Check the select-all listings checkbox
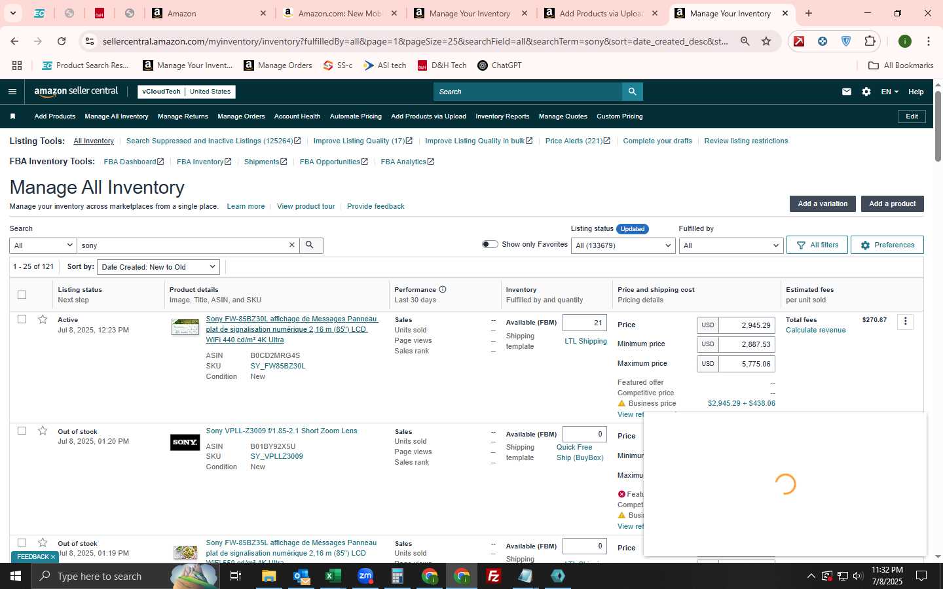 22,294
